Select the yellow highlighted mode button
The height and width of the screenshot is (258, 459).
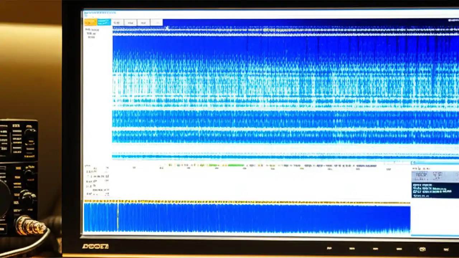point(91,21)
